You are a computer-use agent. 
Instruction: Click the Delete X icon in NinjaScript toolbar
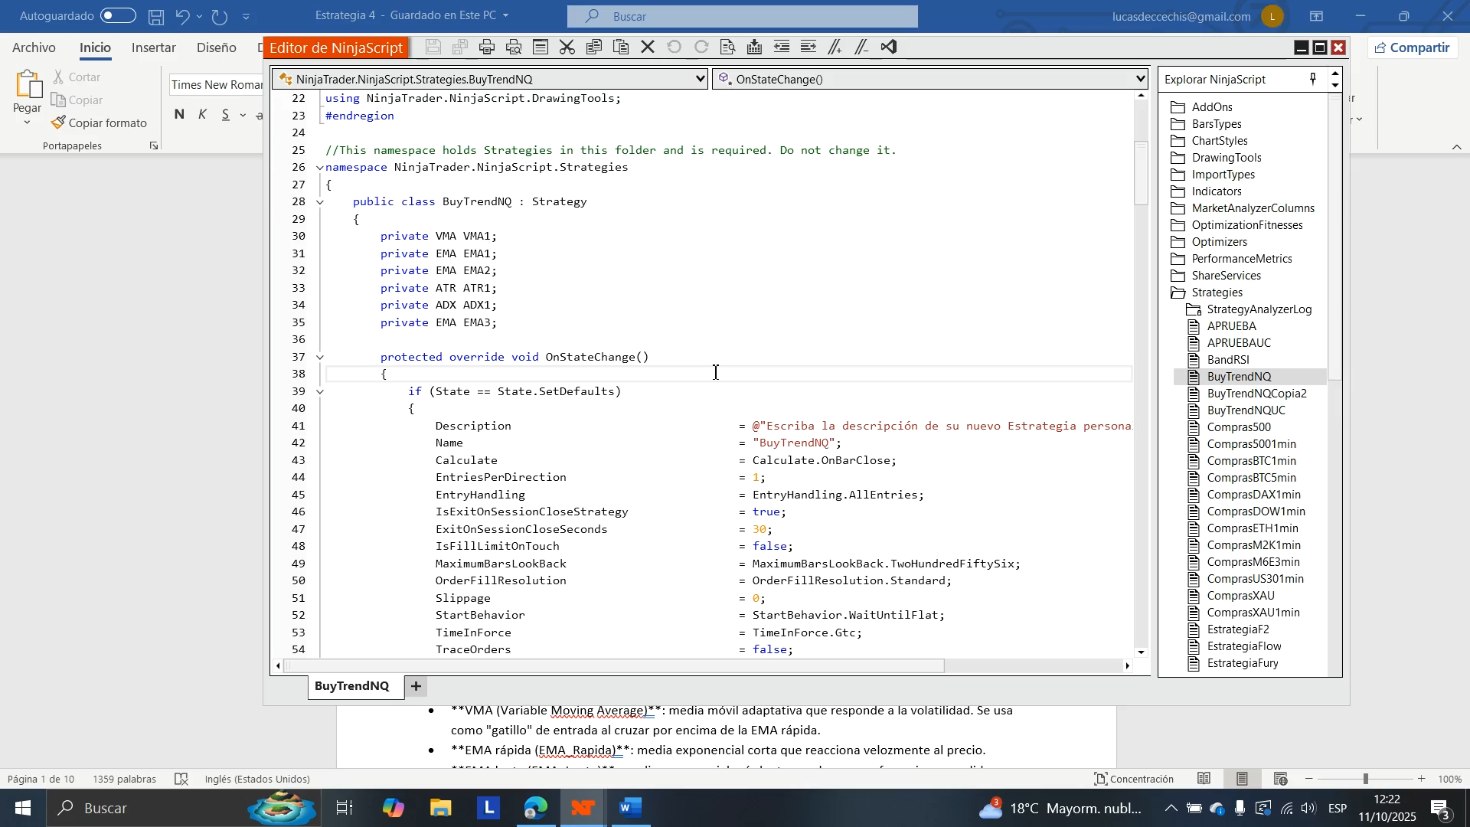648,47
